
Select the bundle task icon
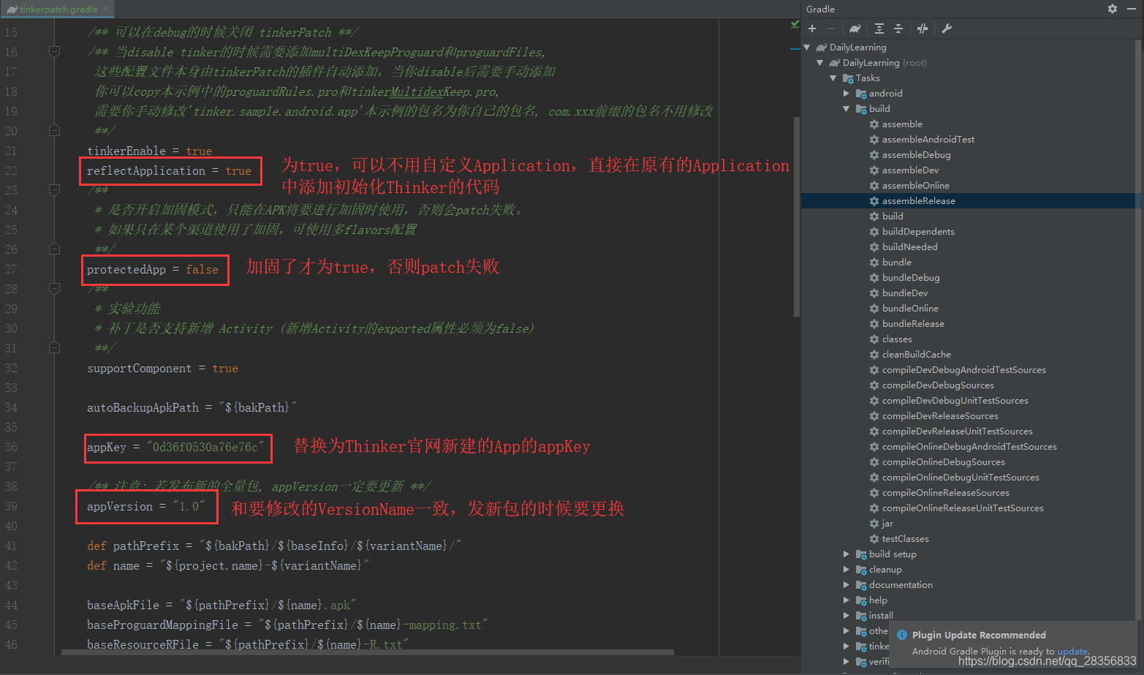(x=874, y=262)
